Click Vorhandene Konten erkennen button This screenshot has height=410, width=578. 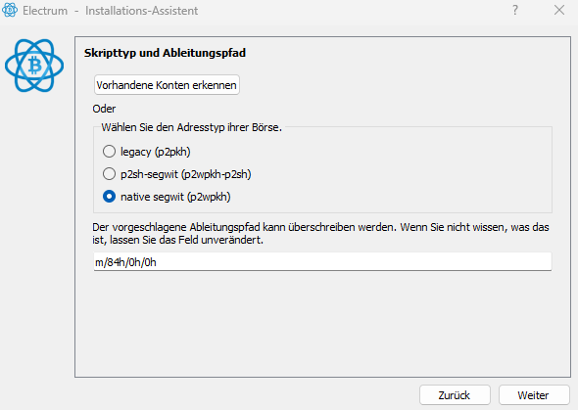click(167, 85)
